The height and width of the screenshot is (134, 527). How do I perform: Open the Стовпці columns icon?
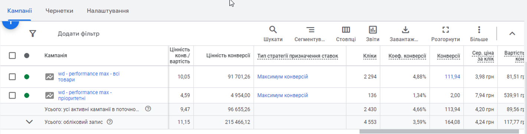346,30
